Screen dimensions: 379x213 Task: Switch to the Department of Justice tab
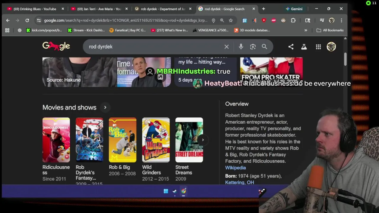click(163, 9)
